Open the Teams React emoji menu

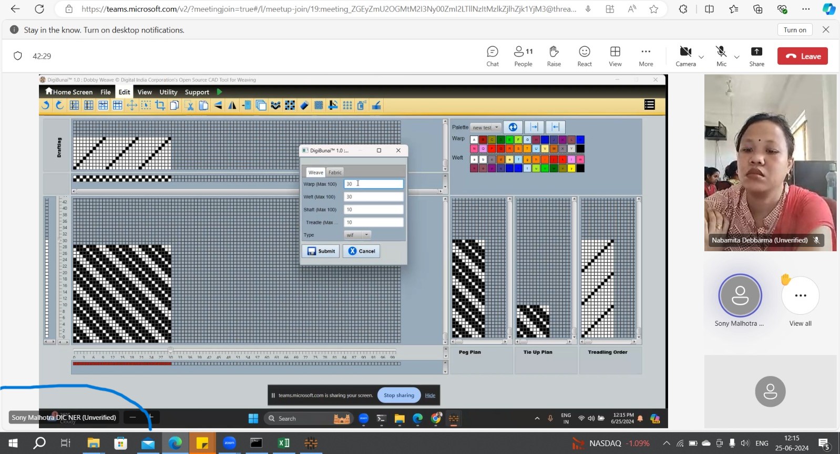coord(585,56)
